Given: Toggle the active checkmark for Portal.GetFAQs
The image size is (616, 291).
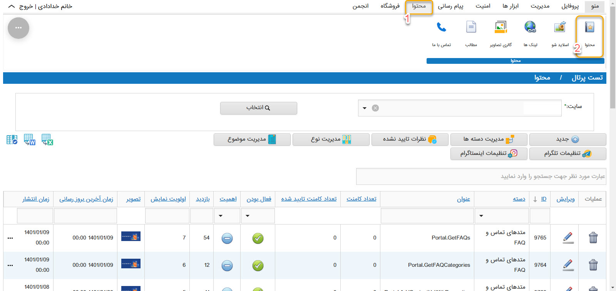Looking at the screenshot, I should point(258,238).
